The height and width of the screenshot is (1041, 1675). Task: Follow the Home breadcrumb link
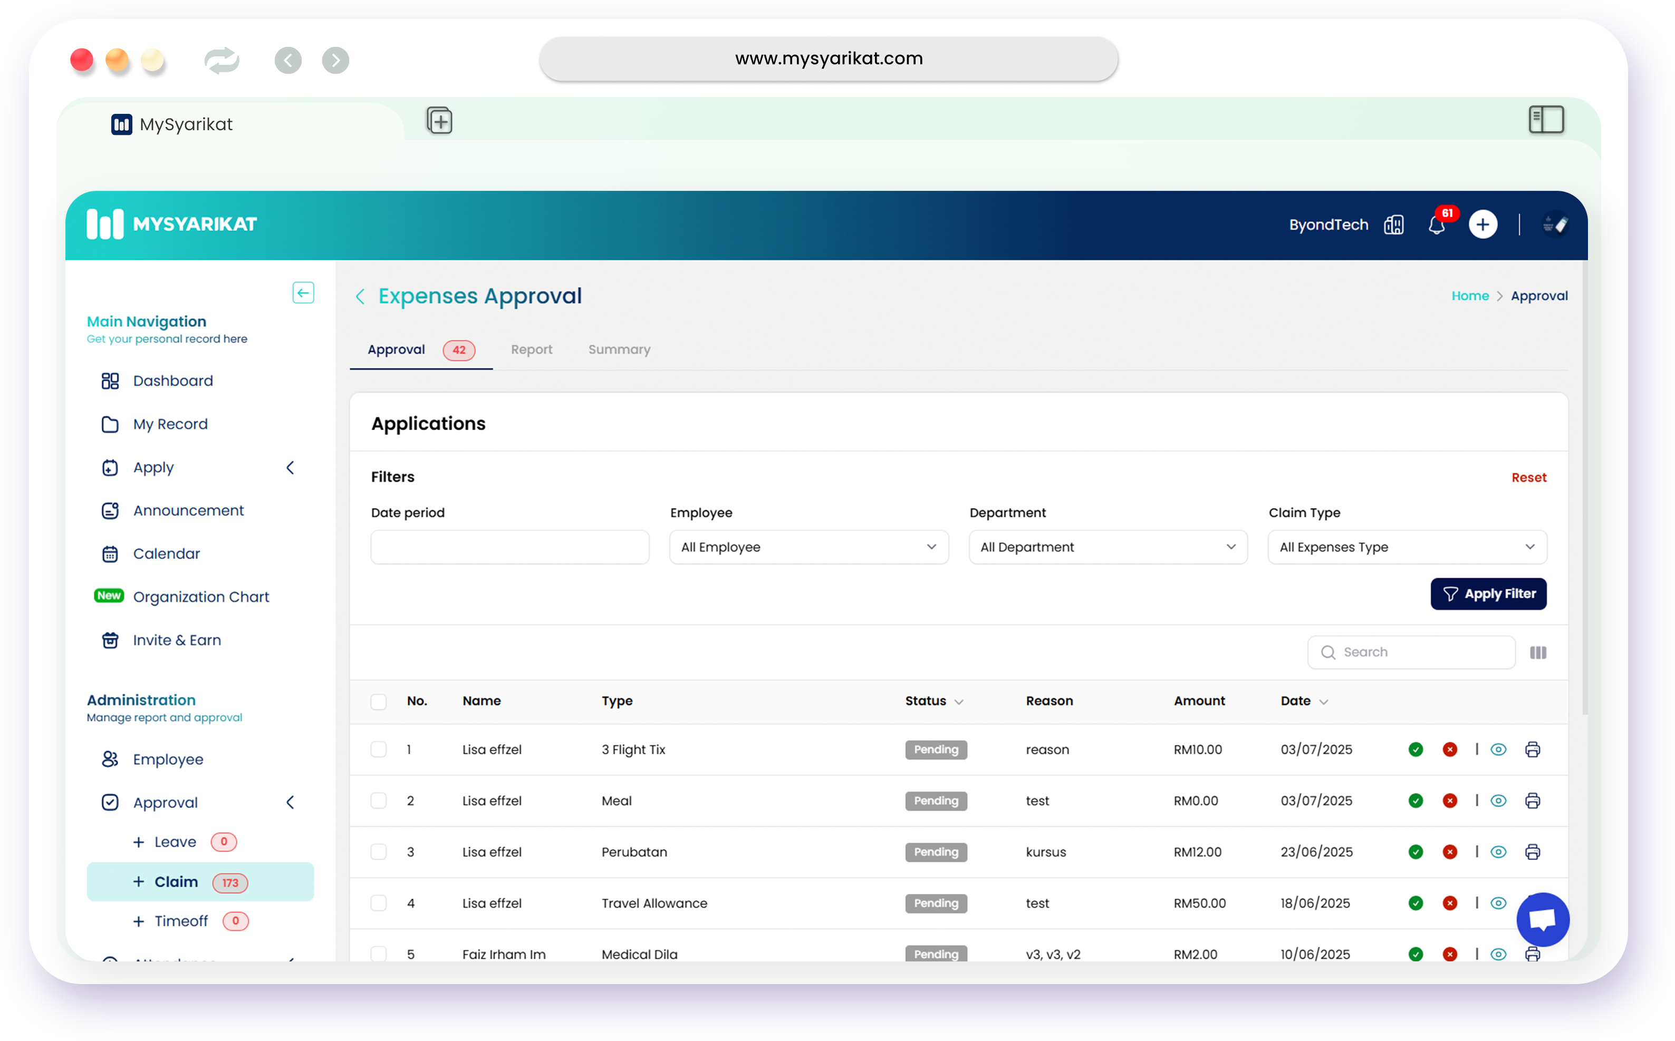(1470, 296)
